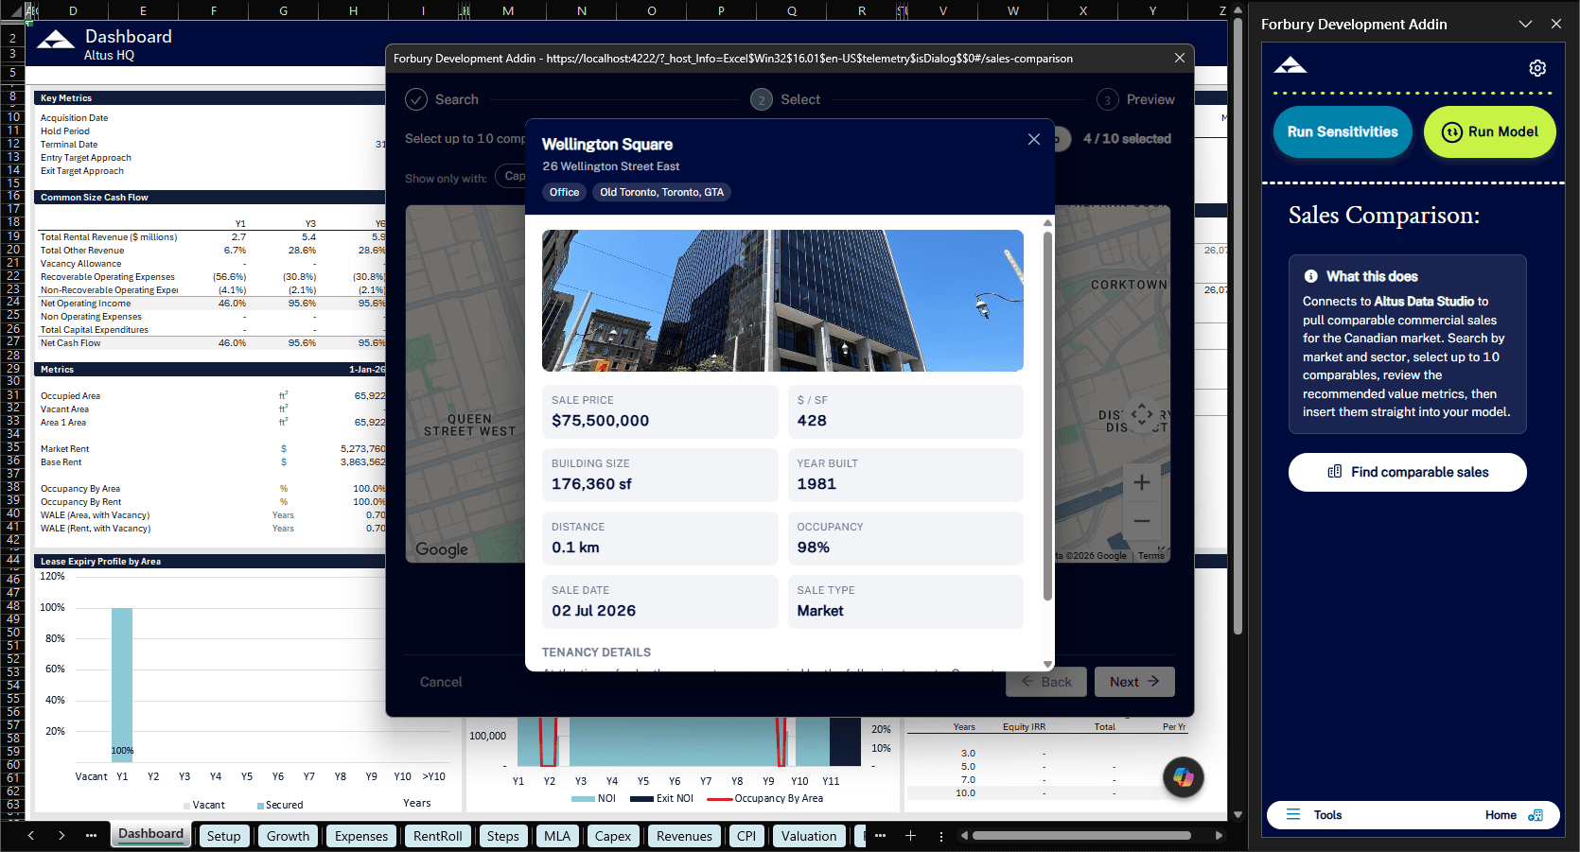Screen dimensions: 1580x852
Task: Open more sheet tabs ellipsis after Valuation
Action: [880, 835]
